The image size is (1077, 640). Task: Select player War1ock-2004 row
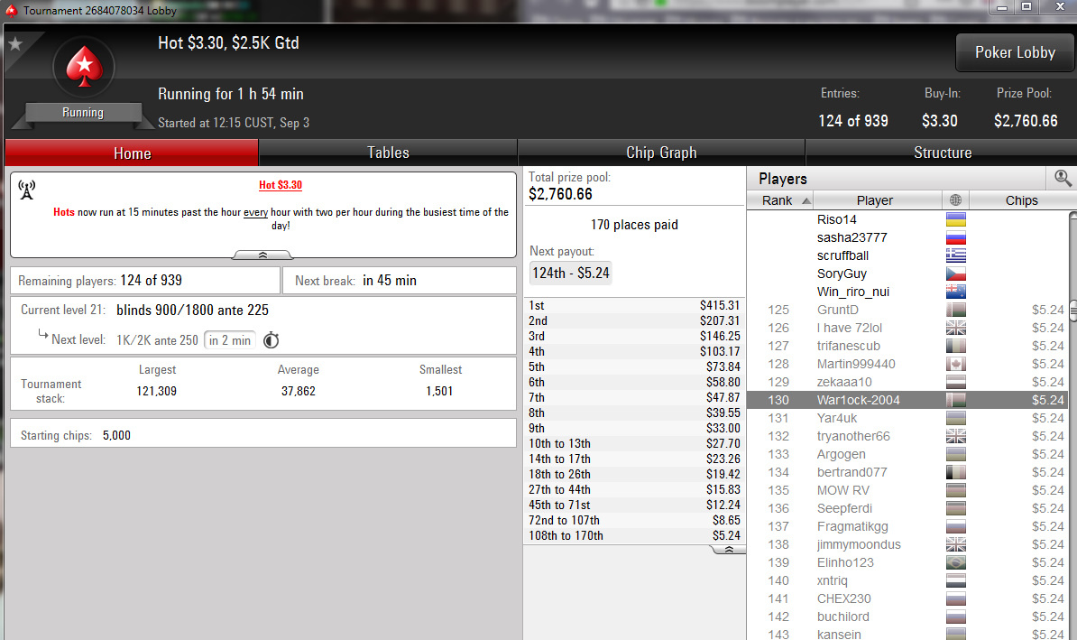(x=907, y=400)
